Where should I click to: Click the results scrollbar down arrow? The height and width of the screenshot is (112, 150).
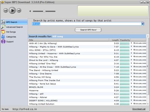click(148, 104)
